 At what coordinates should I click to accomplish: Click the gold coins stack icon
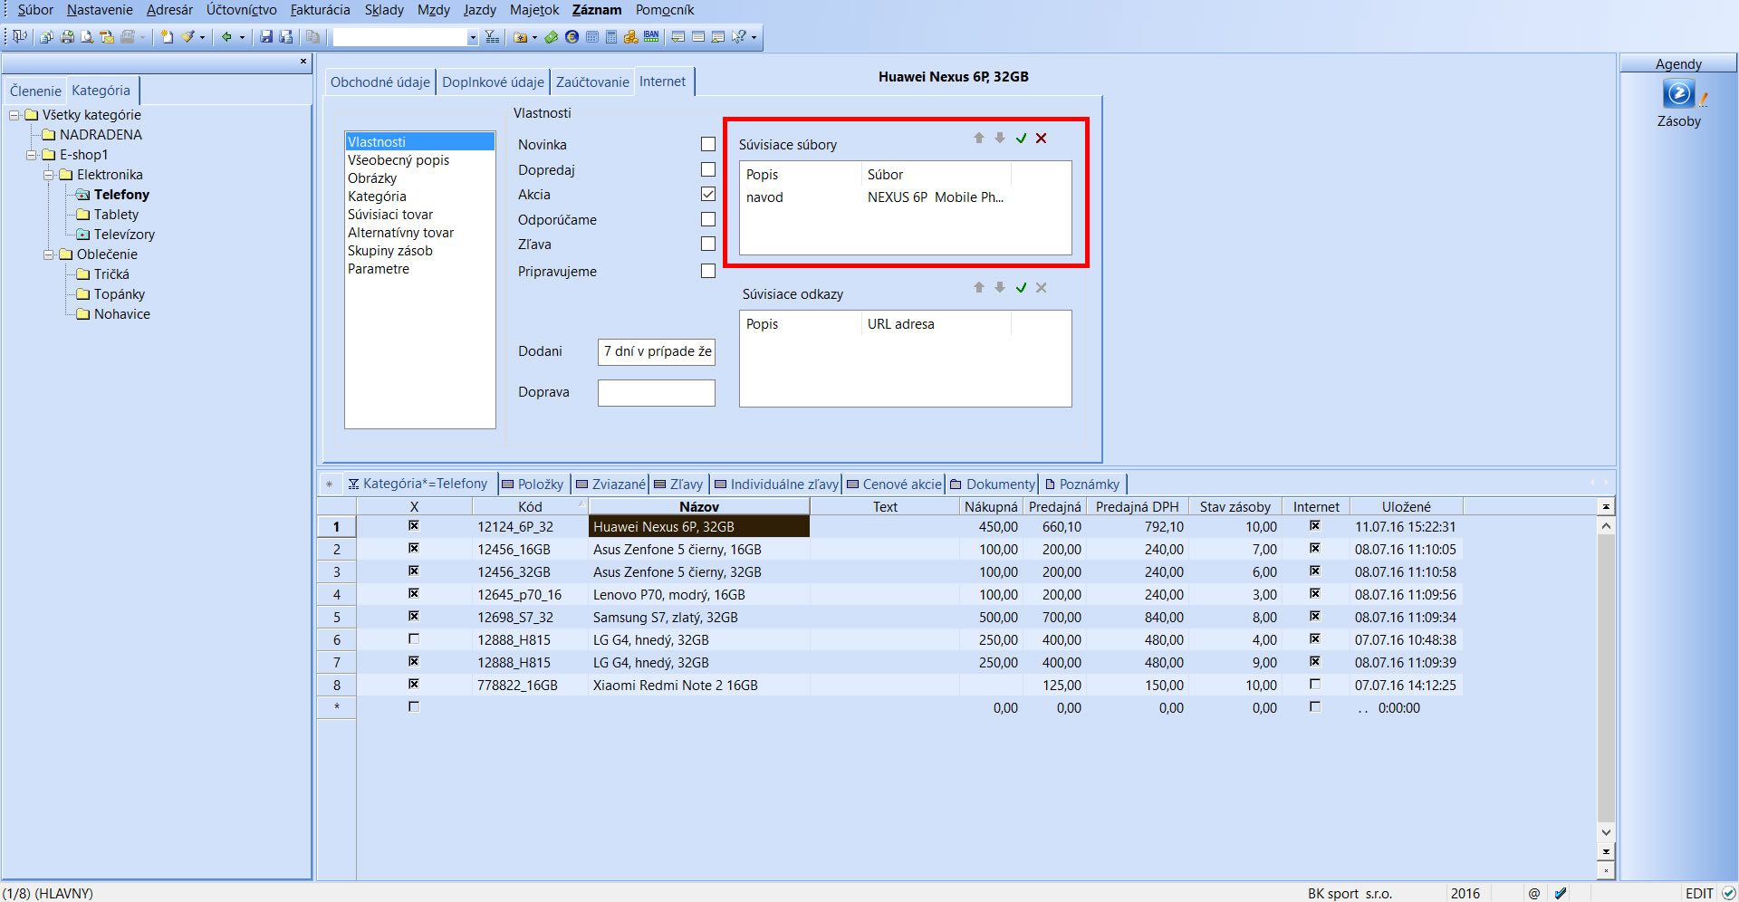click(630, 37)
